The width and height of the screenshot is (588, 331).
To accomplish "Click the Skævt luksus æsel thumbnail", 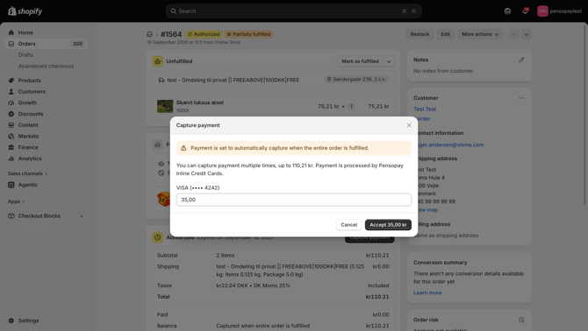I will 165,106.
